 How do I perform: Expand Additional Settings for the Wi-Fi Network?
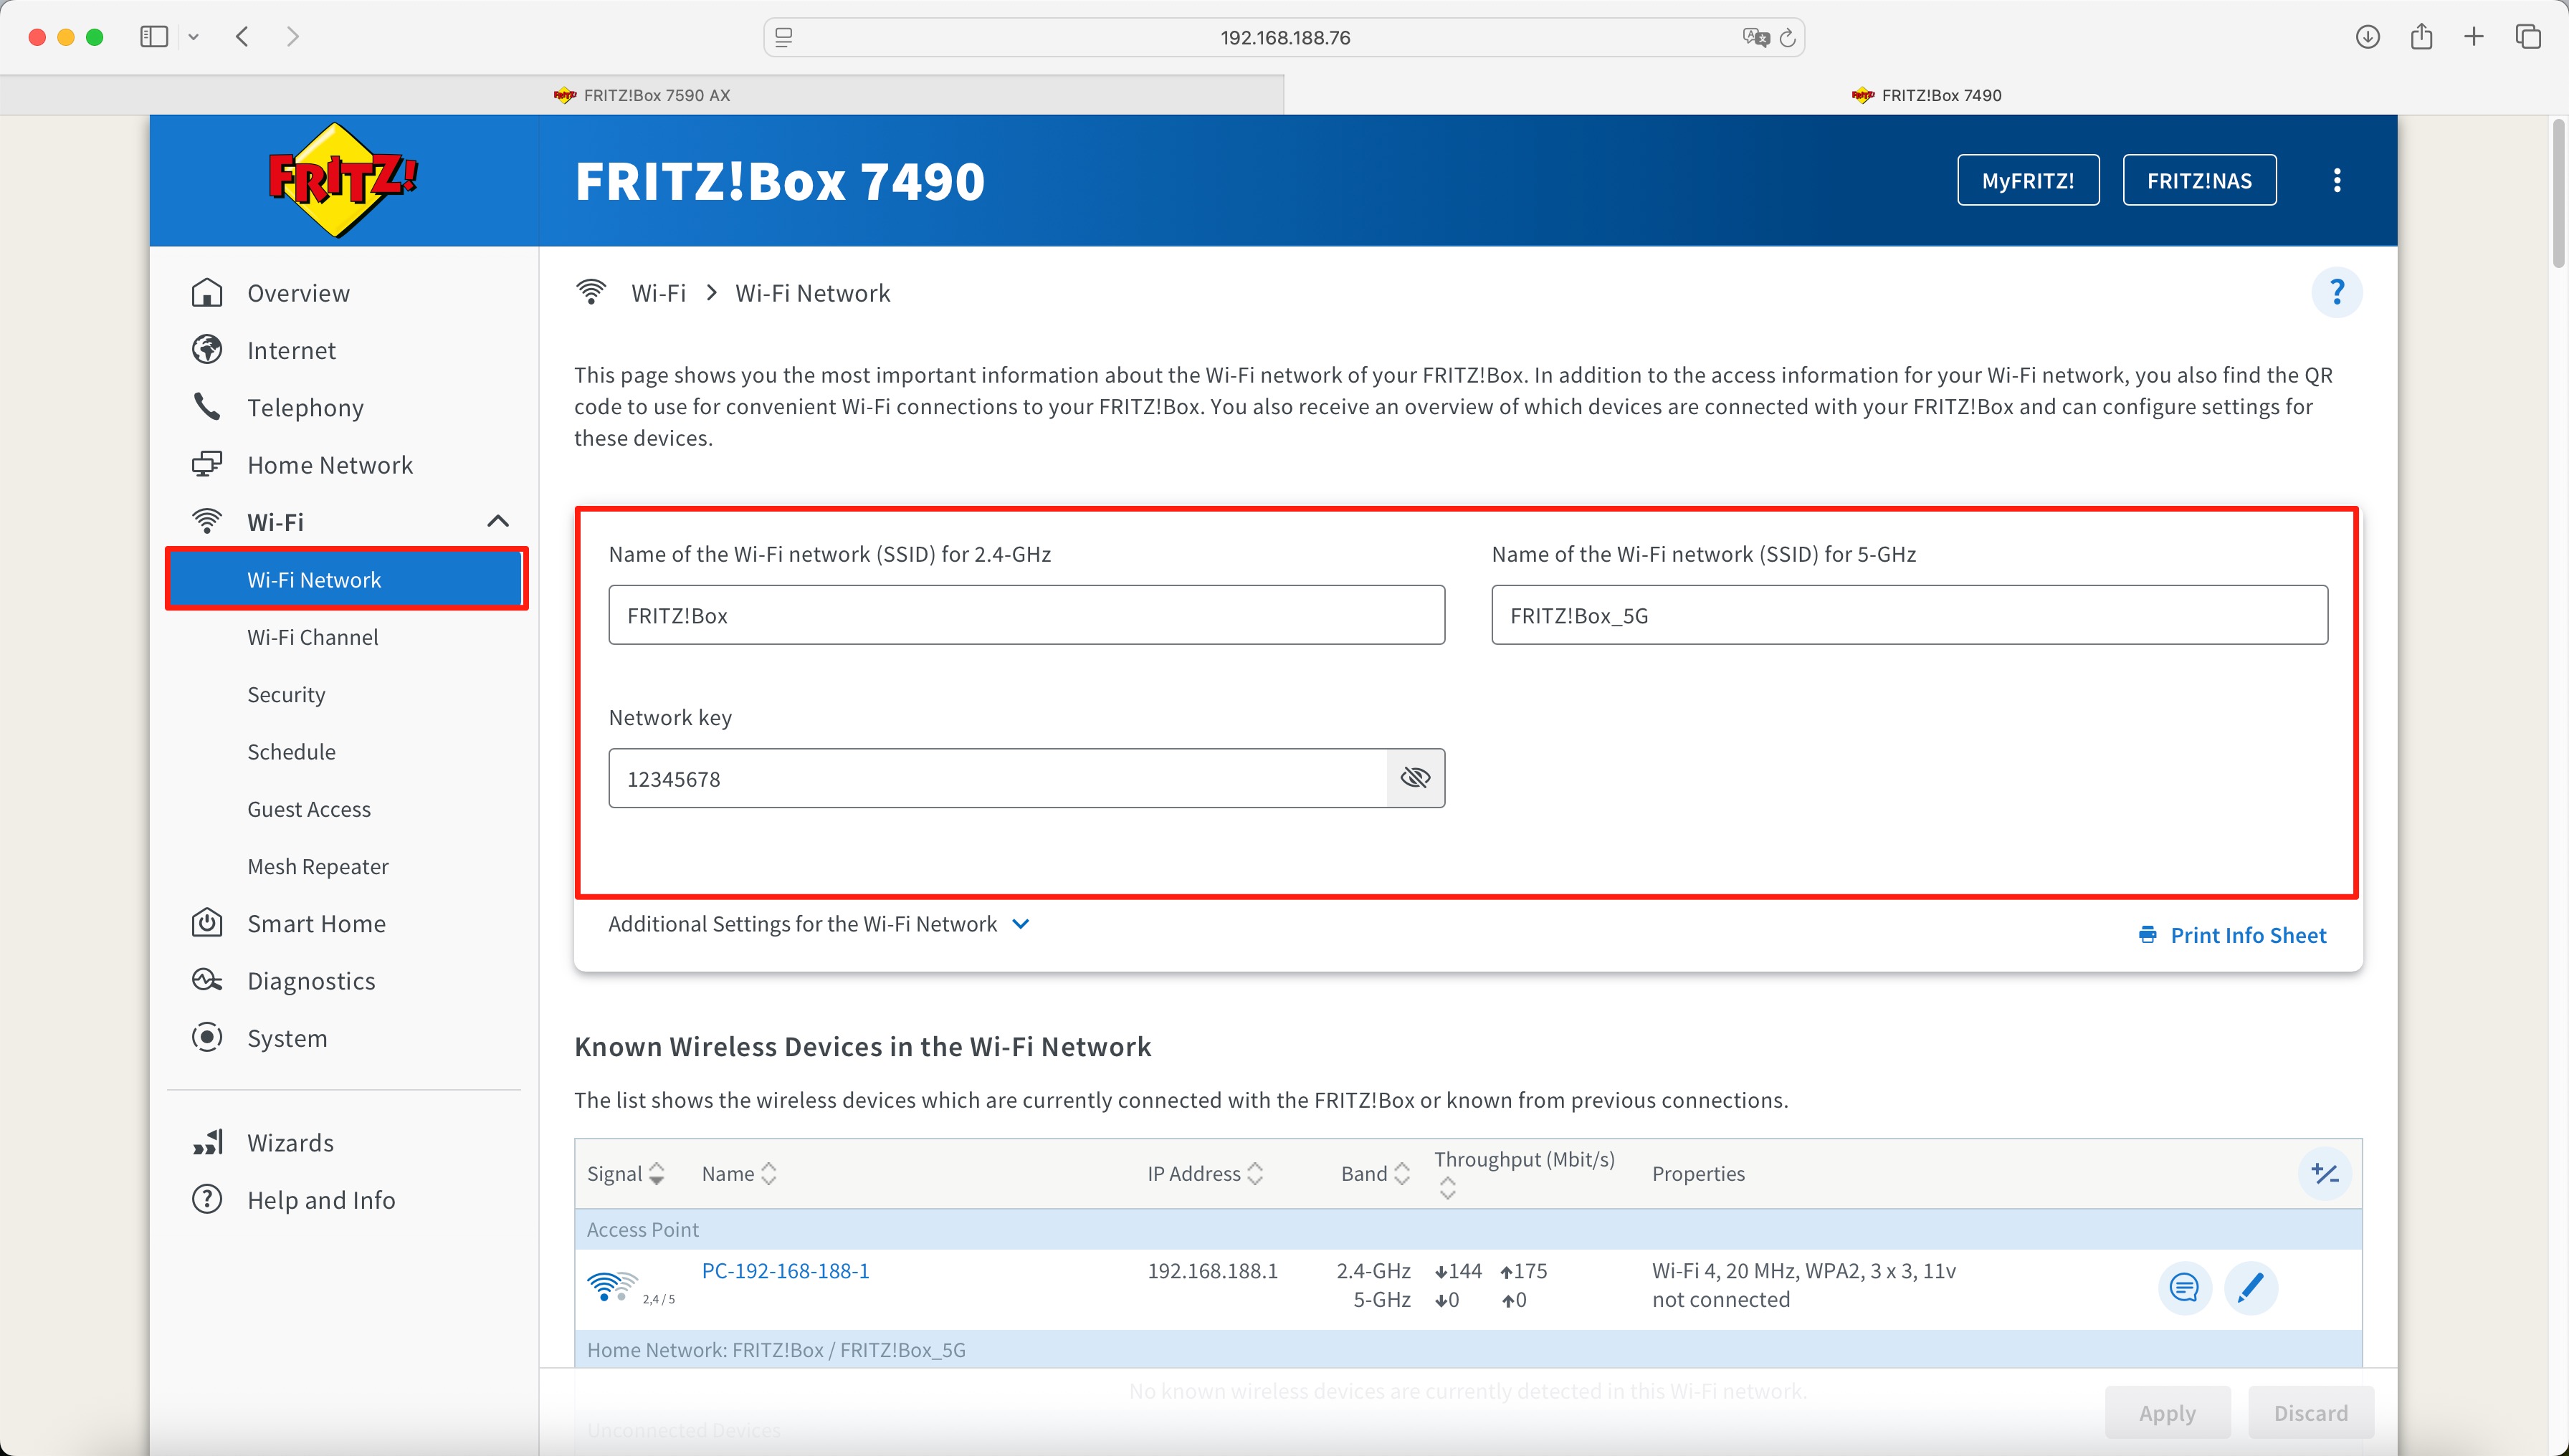[x=819, y=923]
